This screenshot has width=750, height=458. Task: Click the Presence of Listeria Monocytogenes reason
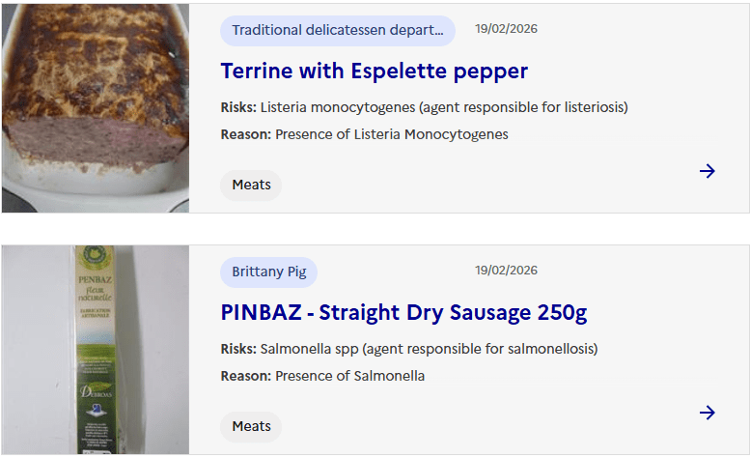point(391,134)
